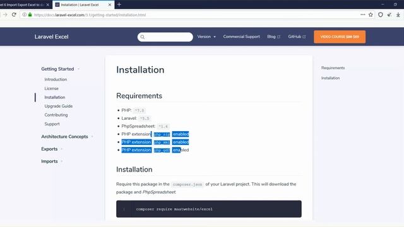Click the browser address bar URL
This screenshot has width=404, height=227.
click(x=90, y=15)
